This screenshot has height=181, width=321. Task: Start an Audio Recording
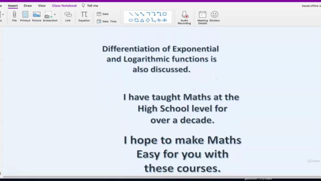coord(184,18)
